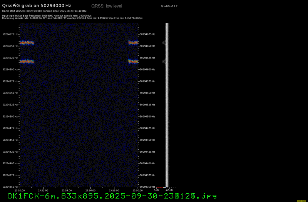Viewport: 308px width, 202px height.
Task: Select 50294650 Hz on the right frequency axis
Action: click(x=147, y=46)
